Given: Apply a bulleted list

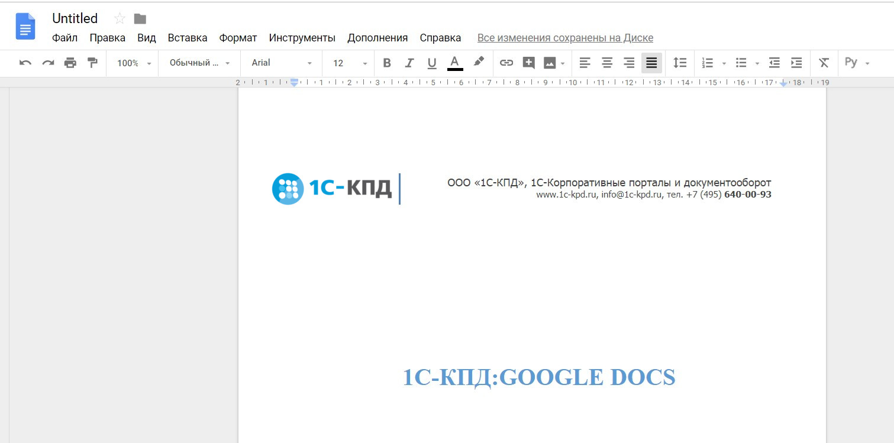Looking at the screenshot, I should click(741, 63).
